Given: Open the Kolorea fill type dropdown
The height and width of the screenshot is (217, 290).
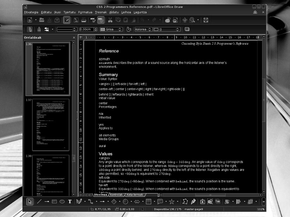Looking at the screenshot, I should pyautogui.click(x=143, y=29).
